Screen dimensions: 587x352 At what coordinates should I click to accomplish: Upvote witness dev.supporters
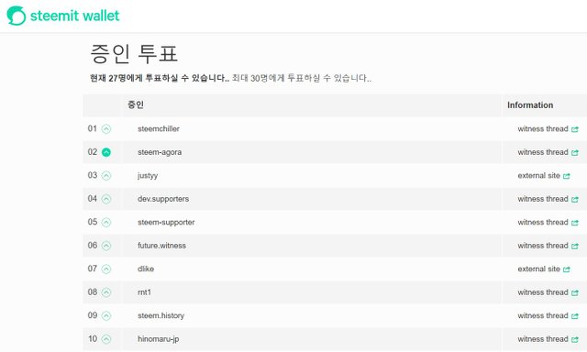click(106, 199)
